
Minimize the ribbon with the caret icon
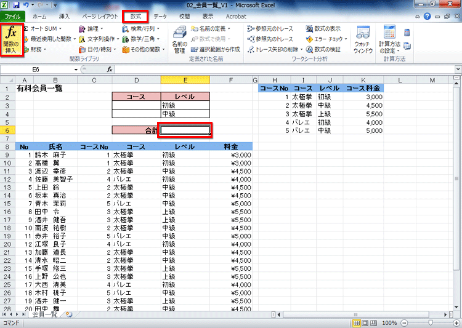point(418,17)
